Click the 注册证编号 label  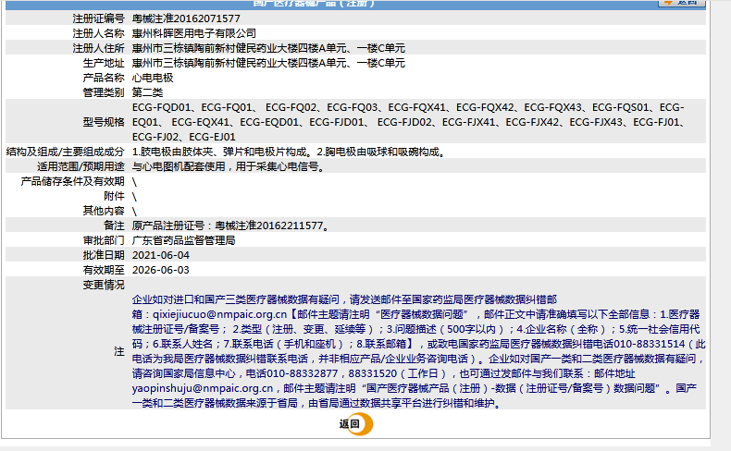pyautogui.click(x=98, y=18)
